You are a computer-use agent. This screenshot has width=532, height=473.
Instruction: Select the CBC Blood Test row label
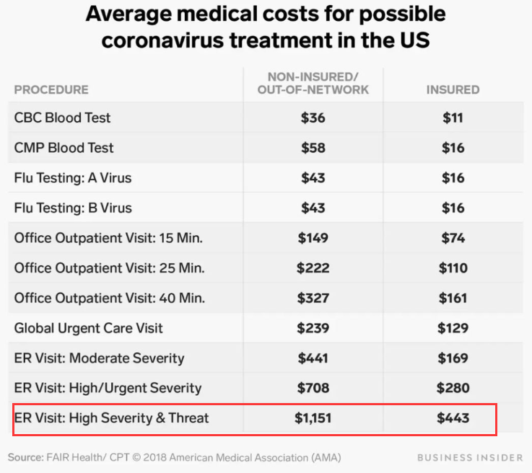click(x=62, y=118)
